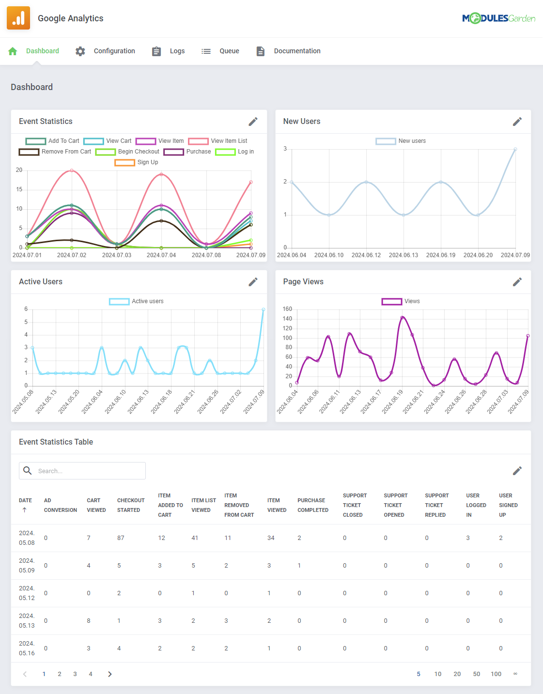Click the USER SIGNED UP column header
The image size is (543, 694).
508,505
